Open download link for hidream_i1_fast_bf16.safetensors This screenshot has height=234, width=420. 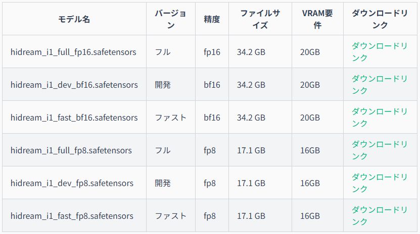coord(379,118)
